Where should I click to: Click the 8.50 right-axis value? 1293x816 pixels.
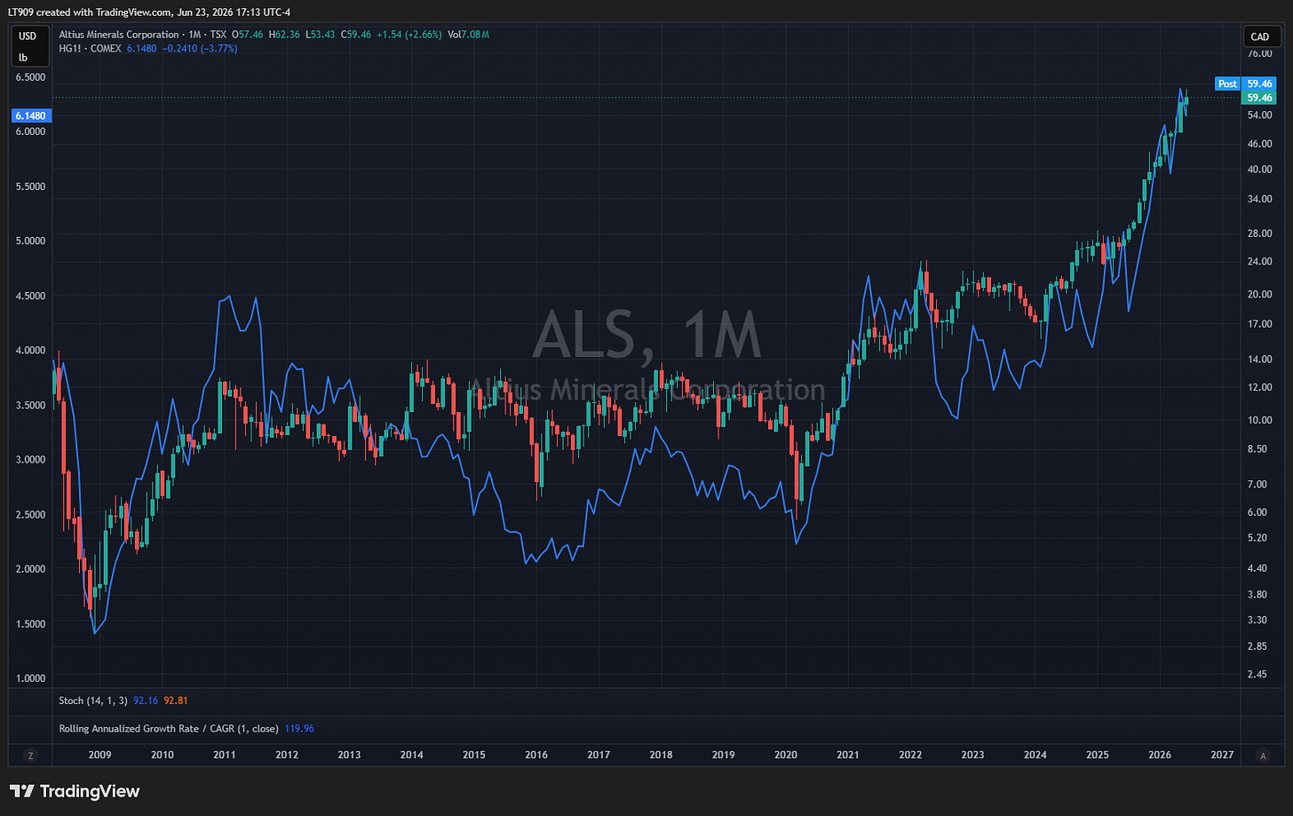pos(1257,449)
